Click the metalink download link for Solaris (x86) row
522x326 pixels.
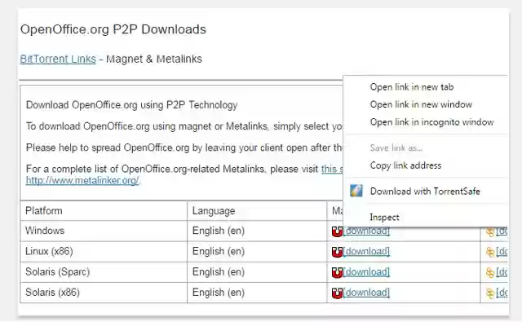coord(502,293)
